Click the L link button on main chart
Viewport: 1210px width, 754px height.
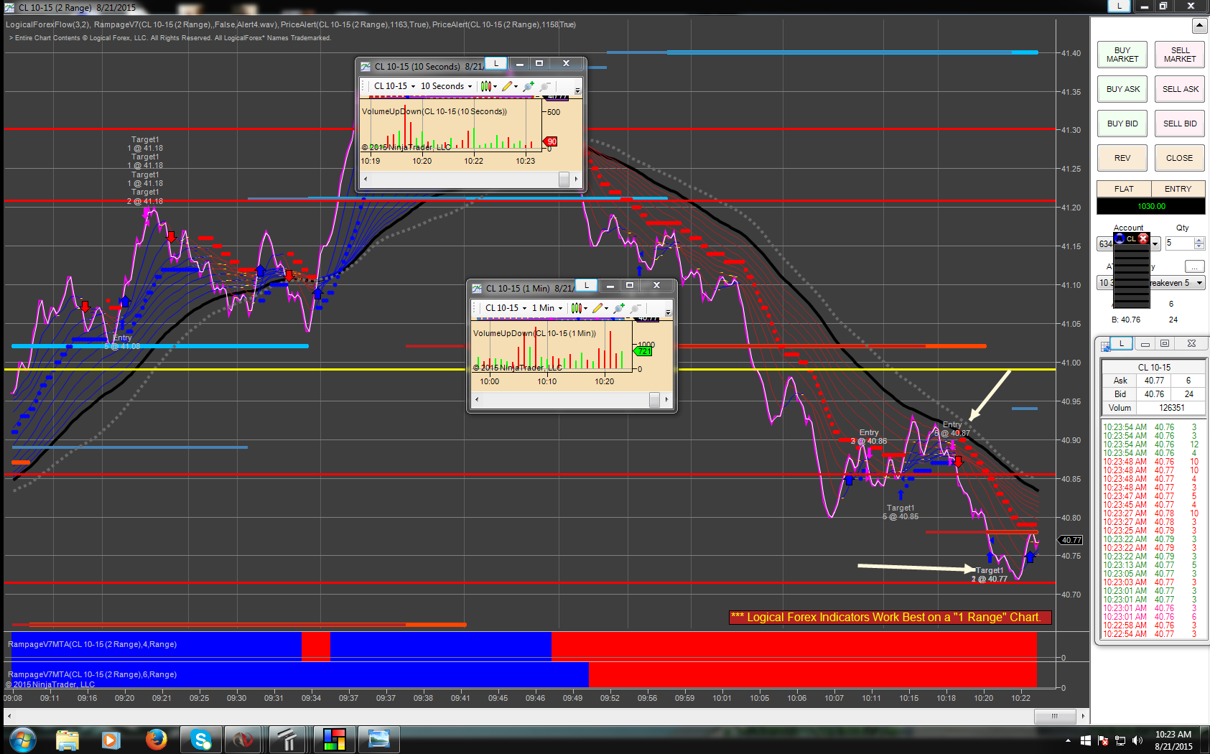pyautogui.click(x=1119, y=6)
